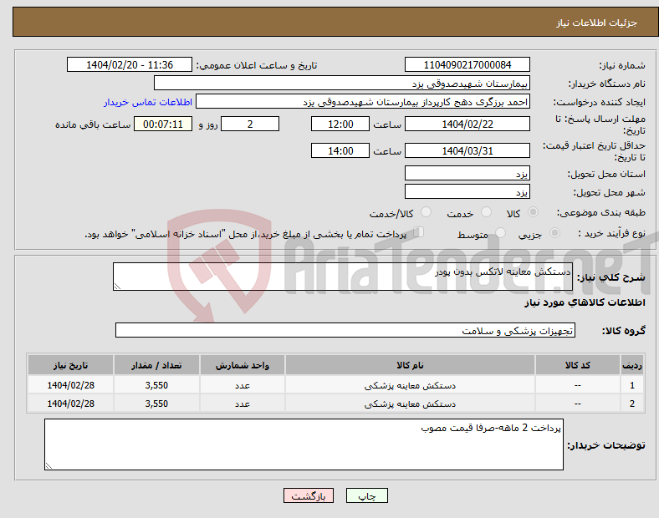Click the تاریخ نیاز column header
This screenshot has height=518, width=659.
pyautogui.click(x=70, y=365)
